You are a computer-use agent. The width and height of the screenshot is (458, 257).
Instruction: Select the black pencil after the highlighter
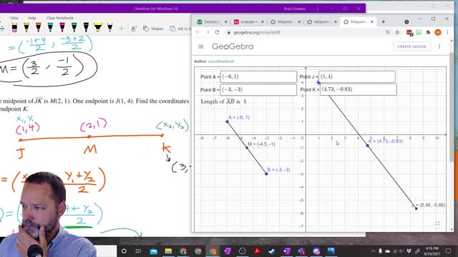point(109,28)
